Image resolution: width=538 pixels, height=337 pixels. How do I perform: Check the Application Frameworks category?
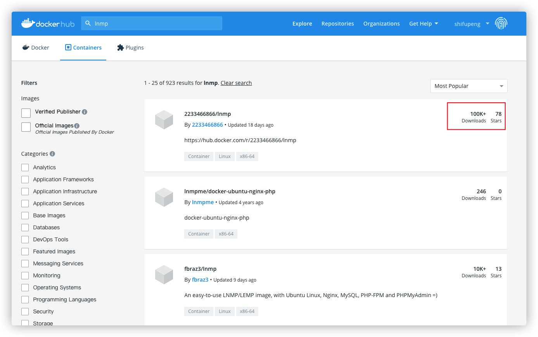pyautogui.click(x=25, y=179)
